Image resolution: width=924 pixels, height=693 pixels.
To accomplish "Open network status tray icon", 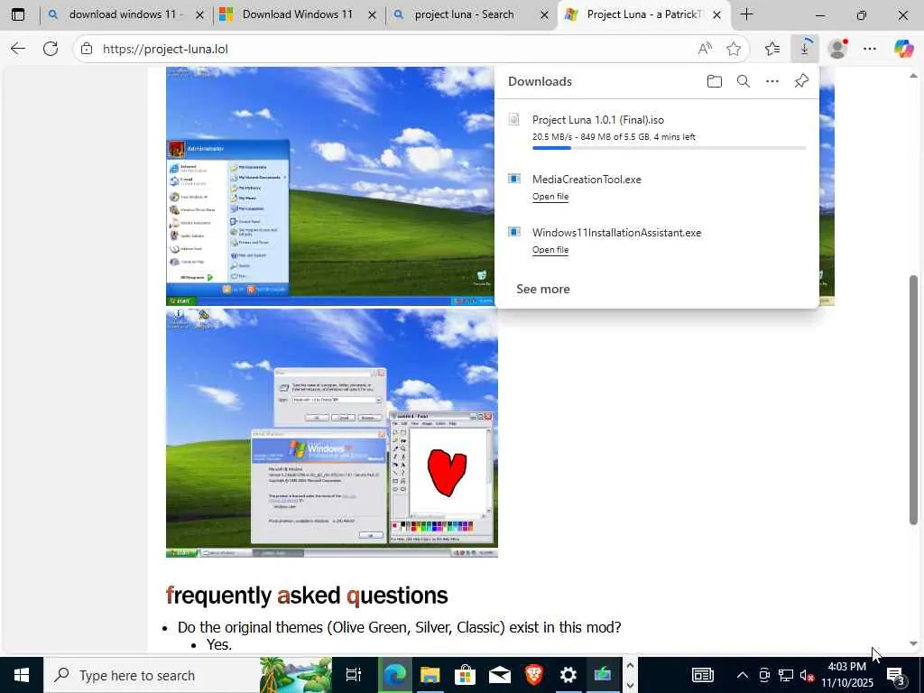I will [x=786, y=675].
